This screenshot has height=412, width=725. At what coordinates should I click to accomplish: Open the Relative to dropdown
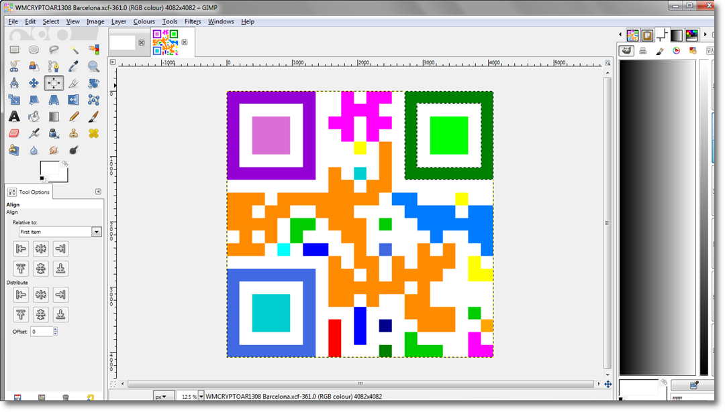coord(60,232)
